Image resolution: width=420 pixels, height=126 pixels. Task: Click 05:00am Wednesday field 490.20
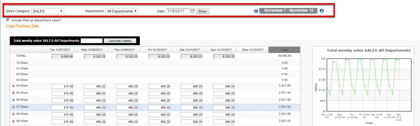pyautogui.click(x=95, y=93)
